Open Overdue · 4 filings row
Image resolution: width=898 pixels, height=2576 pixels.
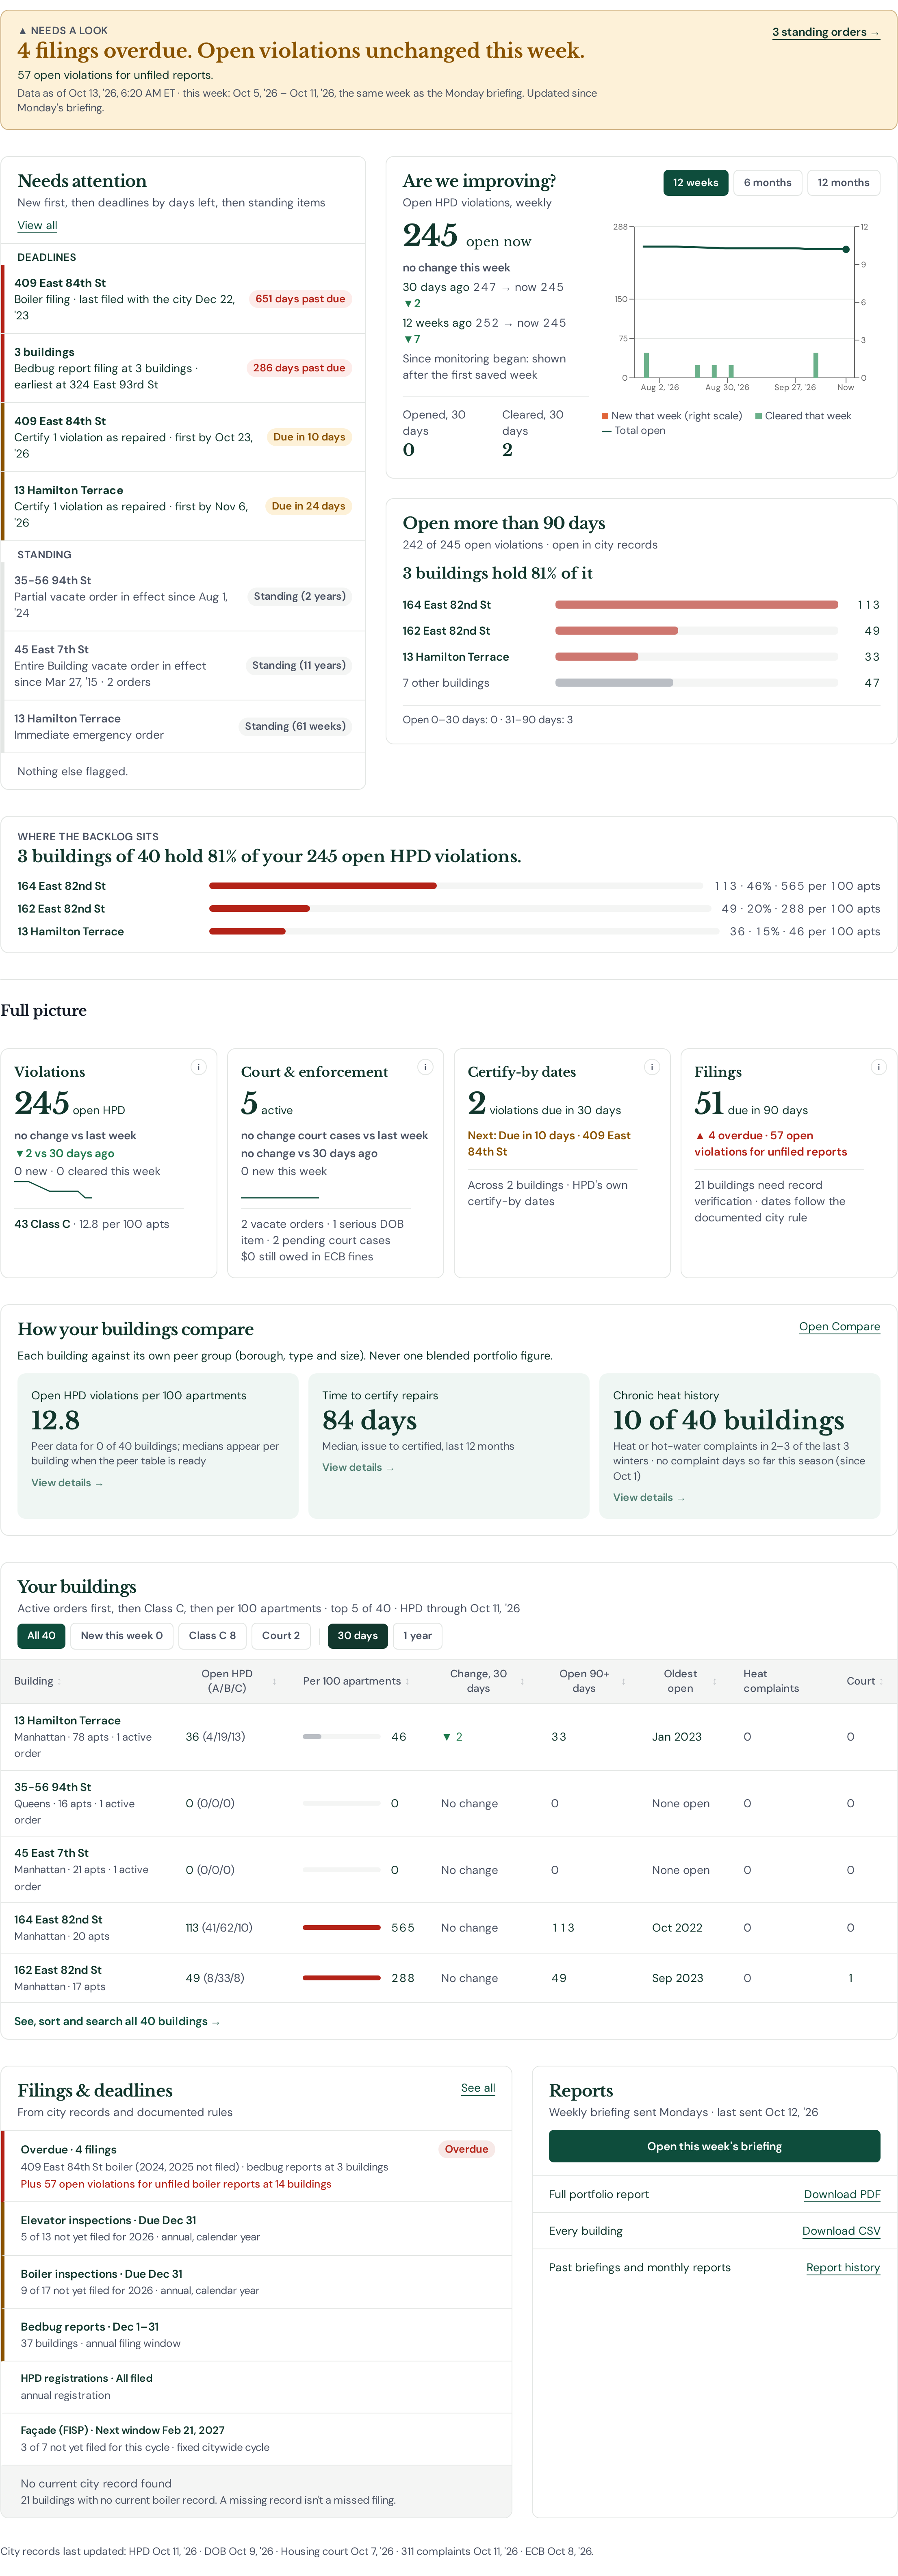click(257, 2166)
